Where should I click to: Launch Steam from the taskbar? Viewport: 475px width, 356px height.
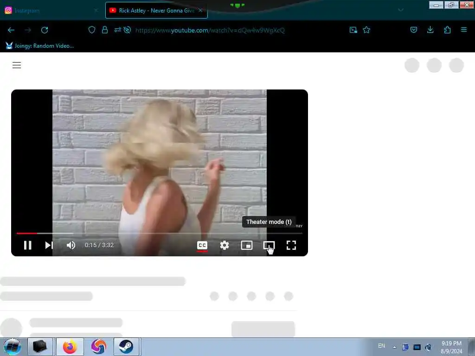point(126,347)
